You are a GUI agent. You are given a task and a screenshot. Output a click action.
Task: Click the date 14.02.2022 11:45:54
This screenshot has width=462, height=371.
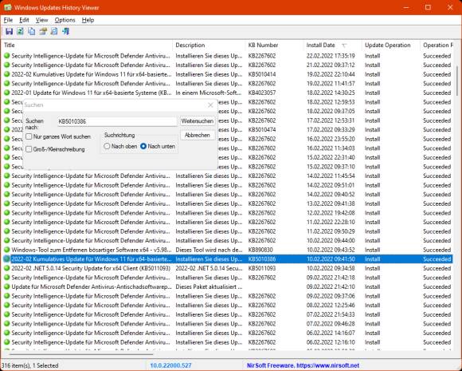(x=331, y=176)
